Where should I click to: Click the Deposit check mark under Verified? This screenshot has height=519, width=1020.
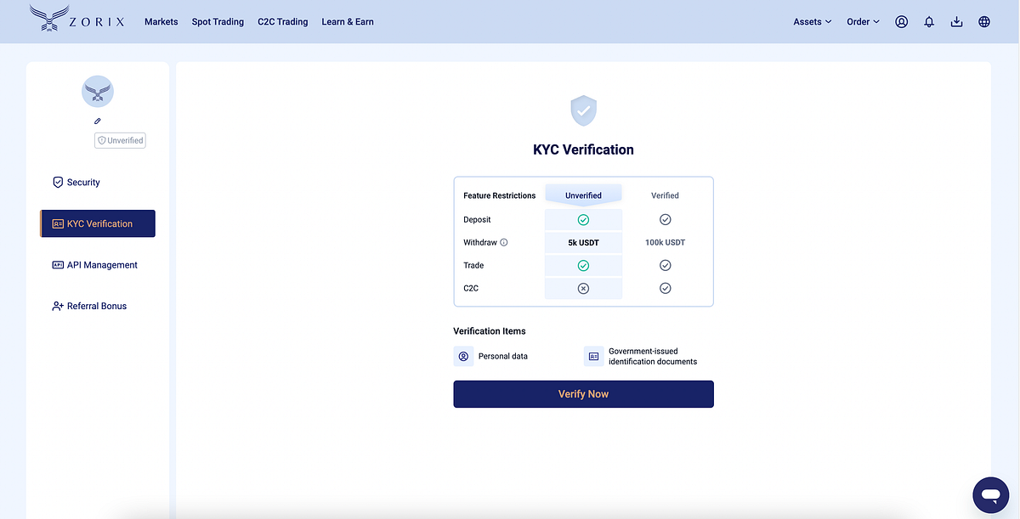click(x=665, y=219)
